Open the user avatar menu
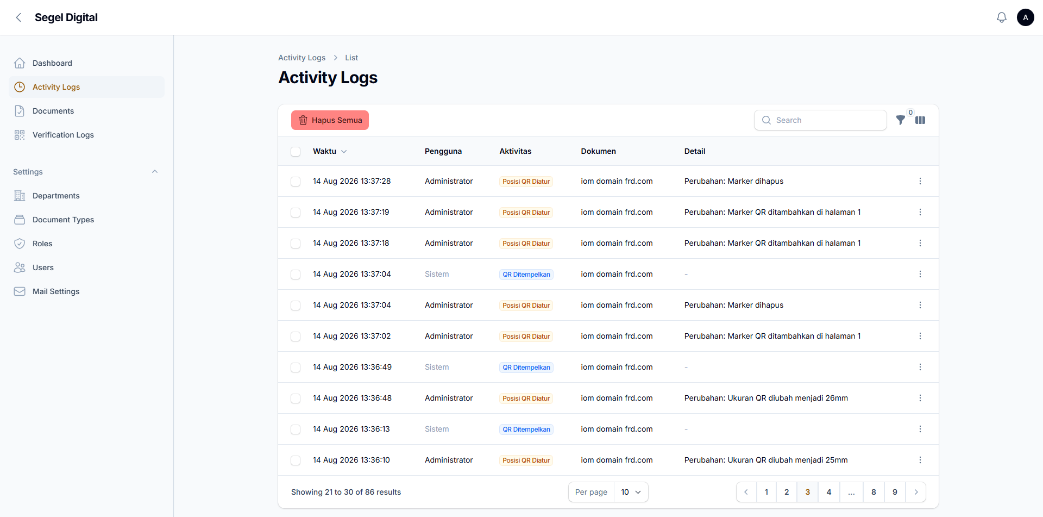The width and height of the screenshot is (1043, 517). 1026,17
